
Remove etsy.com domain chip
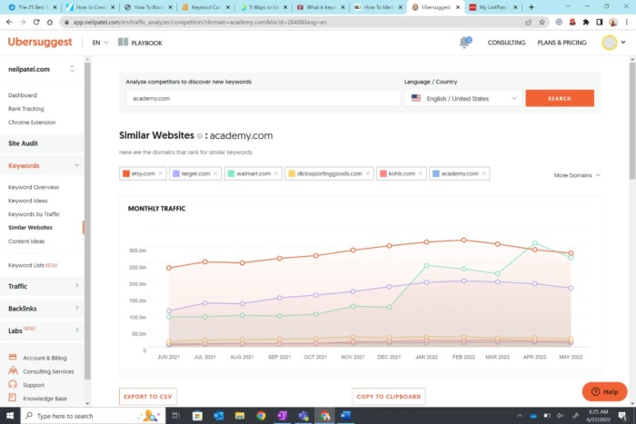click(x=161, y=173)
